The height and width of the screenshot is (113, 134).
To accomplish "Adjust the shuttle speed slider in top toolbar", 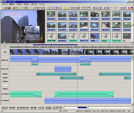I will point(115,8).
